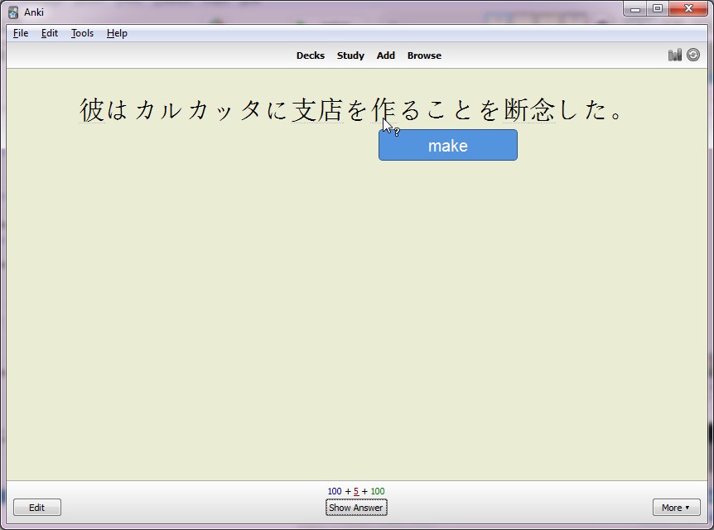Reveal the answer behind the make button
Screen dimensions: 714x530
(x=447, y=145)
